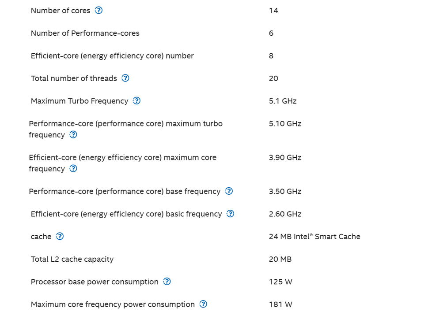Click Processor base power consumption help icon
Viewport: 424px width, 319px height.
coord(167,282)
